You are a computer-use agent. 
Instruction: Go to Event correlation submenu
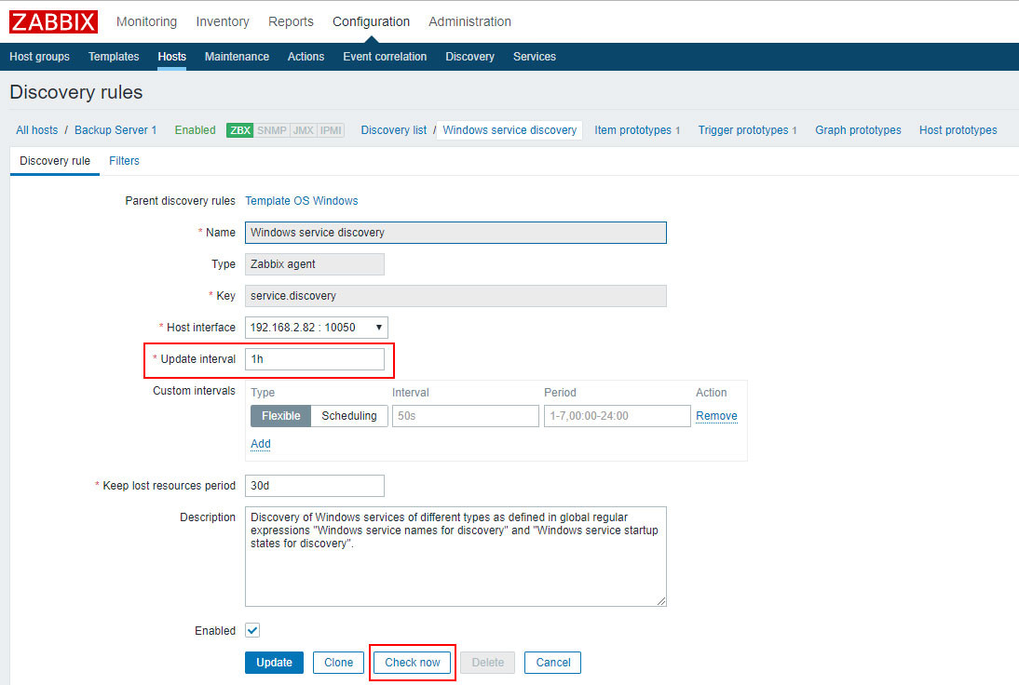(x=385, y=57)
